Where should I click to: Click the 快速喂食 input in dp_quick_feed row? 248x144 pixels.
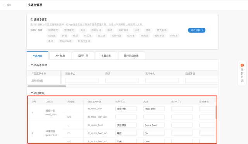(x=126, y=125)
